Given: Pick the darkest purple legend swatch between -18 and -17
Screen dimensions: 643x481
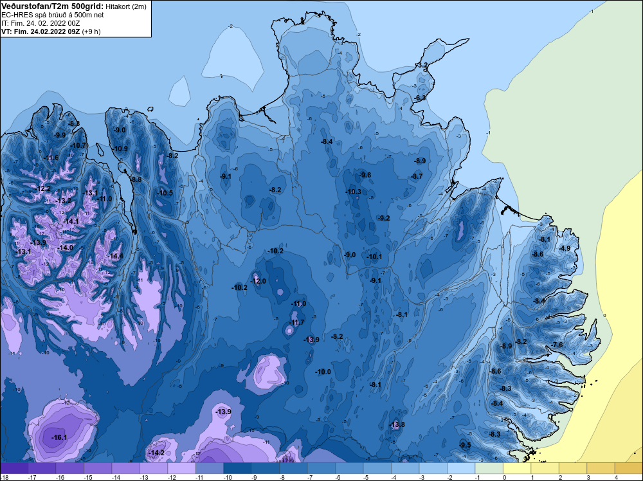Looking at the screenshot, I should (14, 468).
